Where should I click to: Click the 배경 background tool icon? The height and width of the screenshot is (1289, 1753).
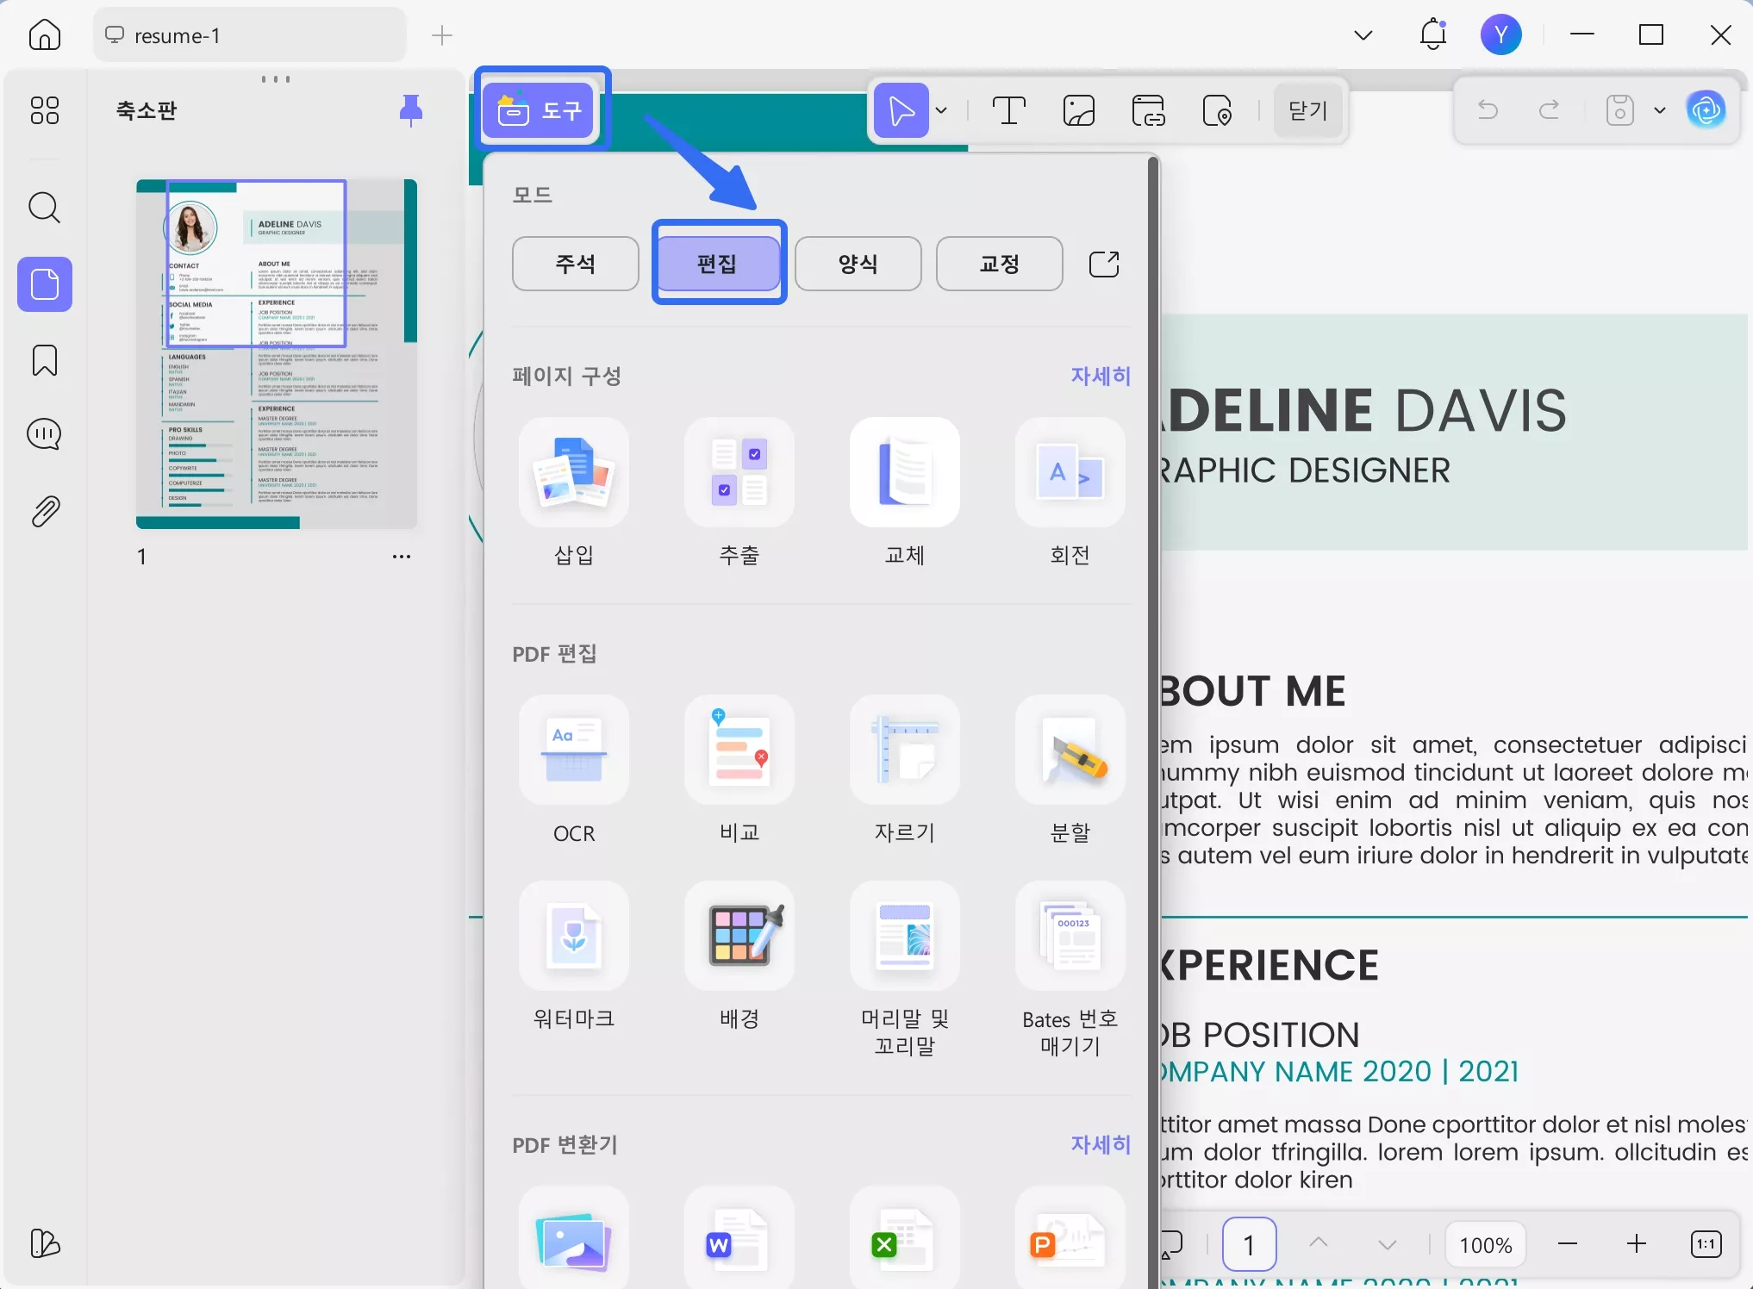739,937
